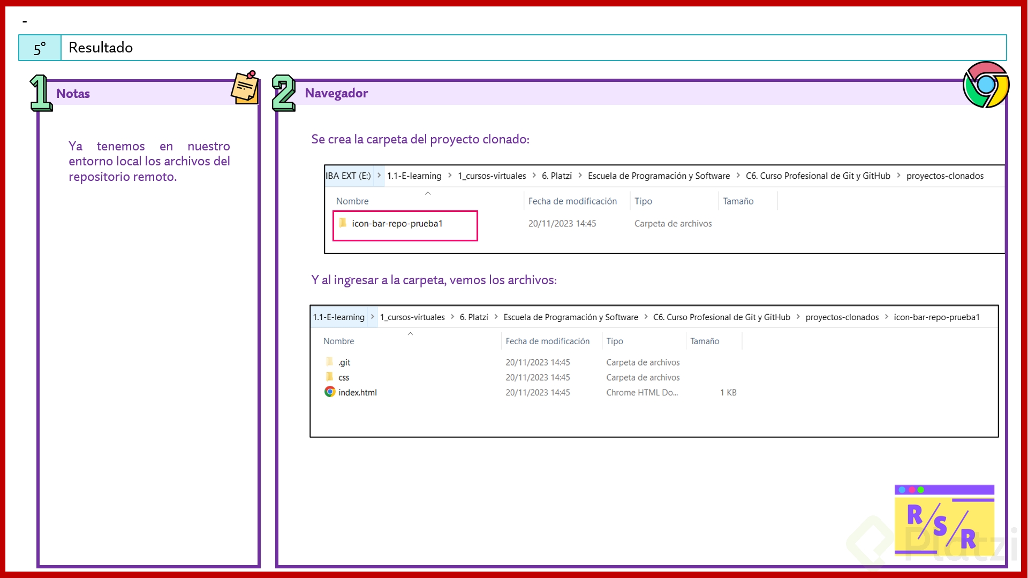Viewport: 1028px width, 578px height.
Task: Expand chevron after IBA EXT (E:) breadcrumb
Action: pos(379,176)
